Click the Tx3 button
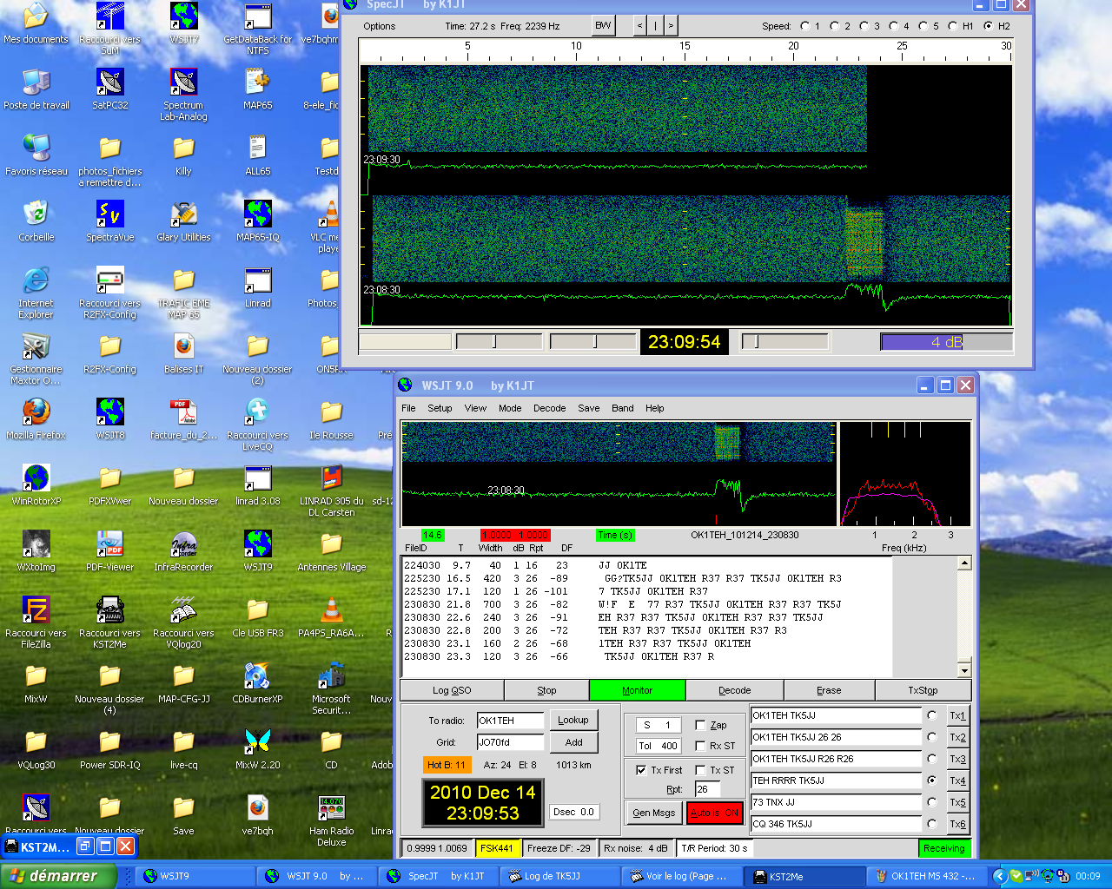This screenshot has width=1112, height=889. point(957,759)
